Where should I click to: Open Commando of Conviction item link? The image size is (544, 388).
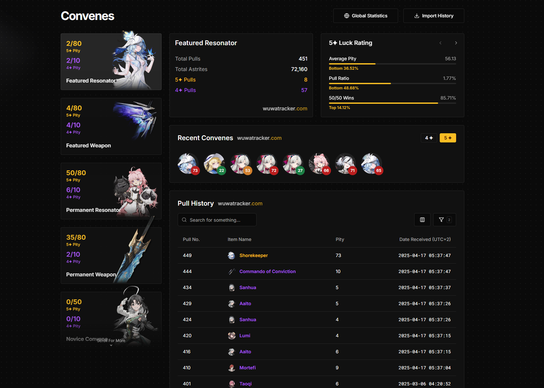pos(267,272)
